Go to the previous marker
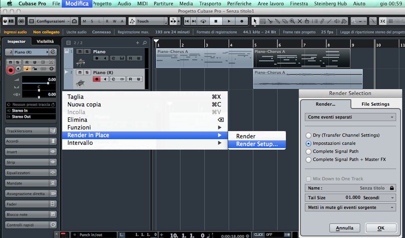405x238 pixels. pos(187,21)
